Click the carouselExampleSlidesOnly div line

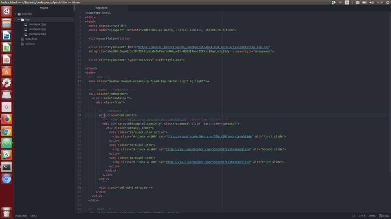171,124
